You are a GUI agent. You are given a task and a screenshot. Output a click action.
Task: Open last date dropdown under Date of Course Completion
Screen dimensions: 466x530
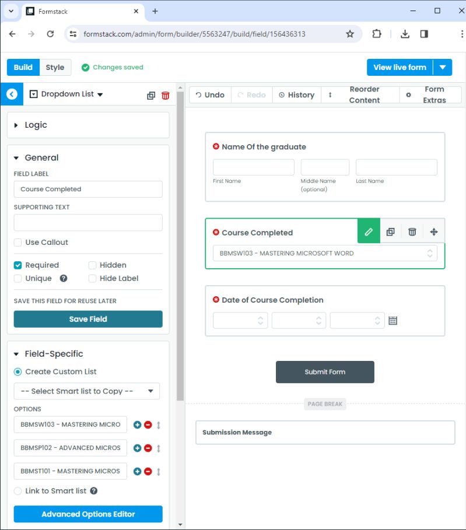point(357,321)
